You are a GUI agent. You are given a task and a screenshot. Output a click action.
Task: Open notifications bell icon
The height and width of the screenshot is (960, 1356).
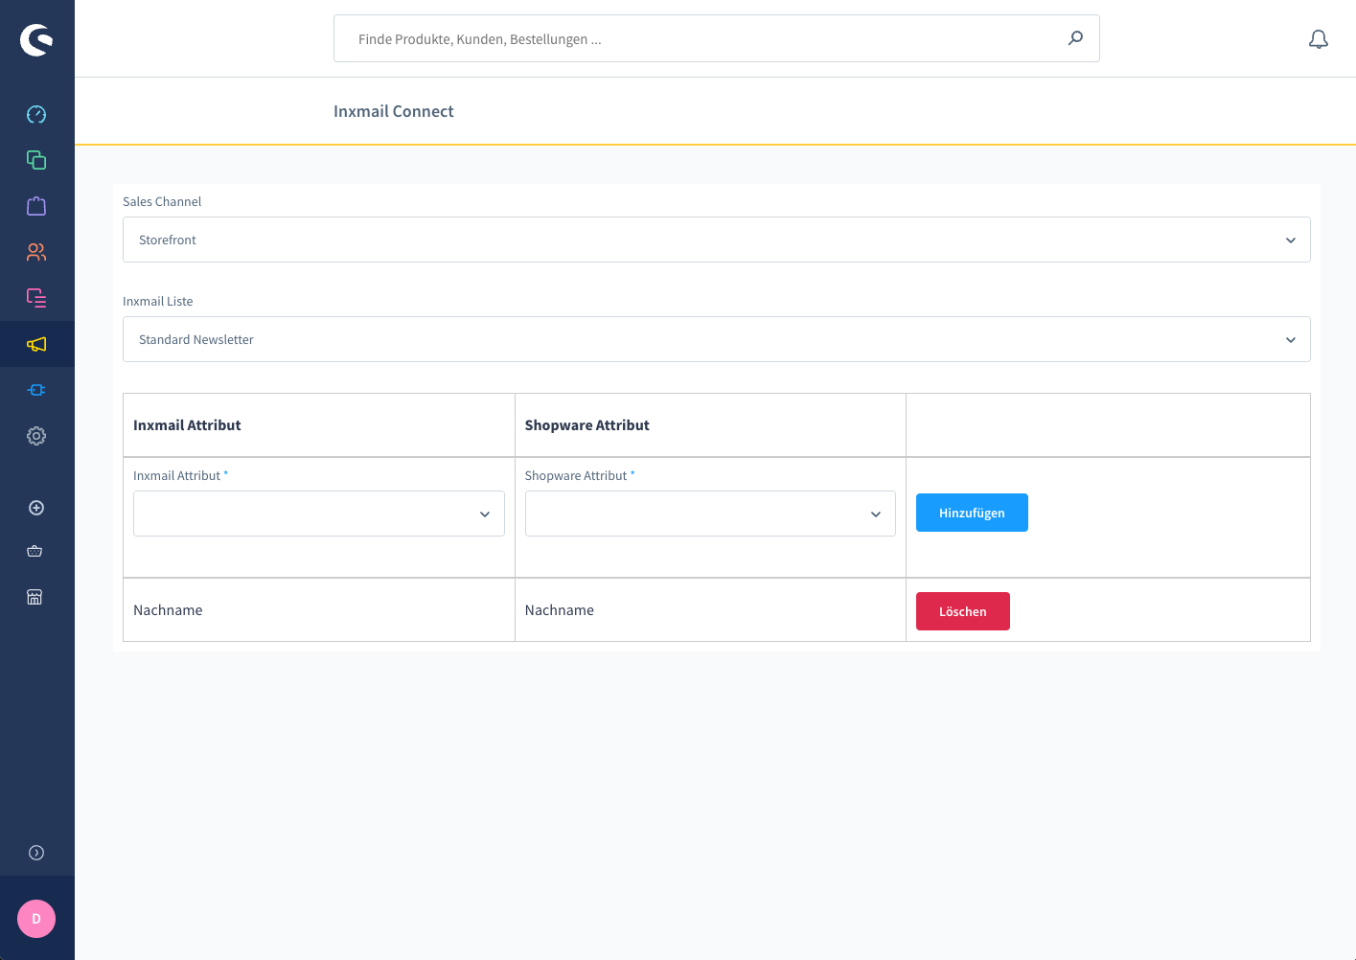click(1319, 39)
